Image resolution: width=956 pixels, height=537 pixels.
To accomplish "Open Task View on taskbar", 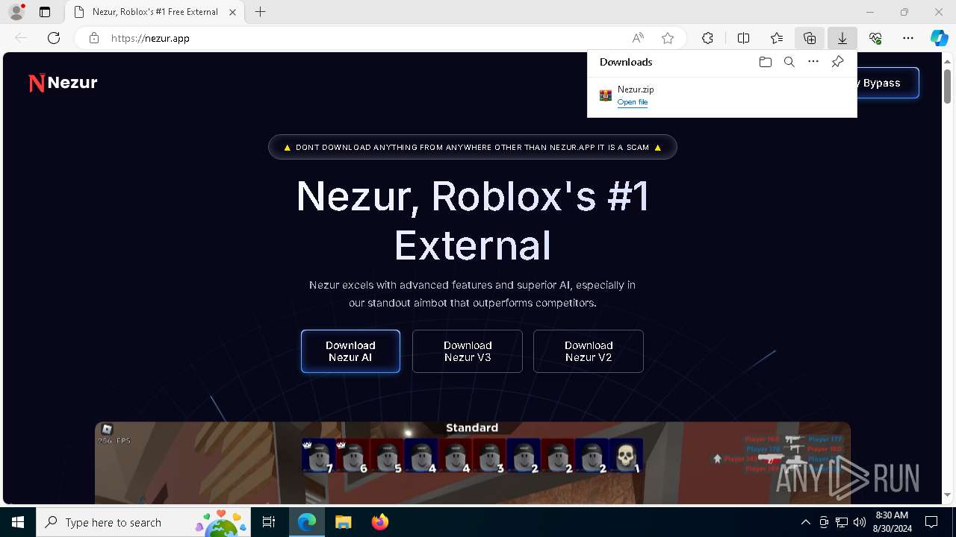I will pos(269,522).
